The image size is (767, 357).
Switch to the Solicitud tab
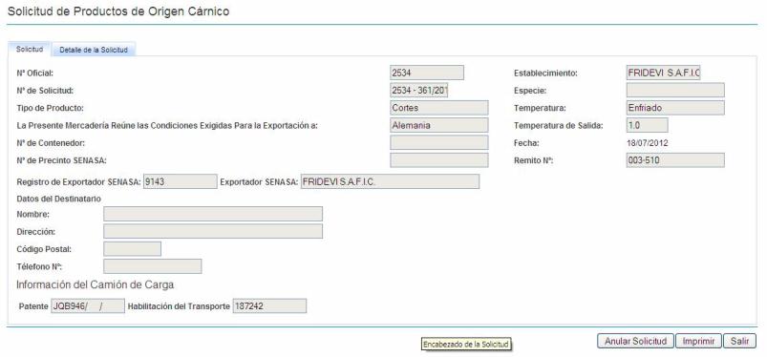(x=30, y=50)
